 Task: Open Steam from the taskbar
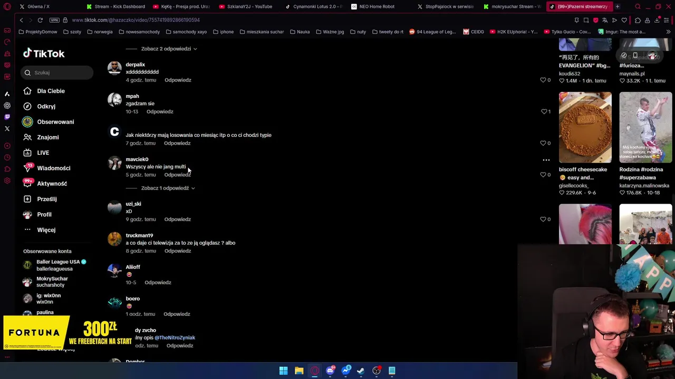coord(361,371)
